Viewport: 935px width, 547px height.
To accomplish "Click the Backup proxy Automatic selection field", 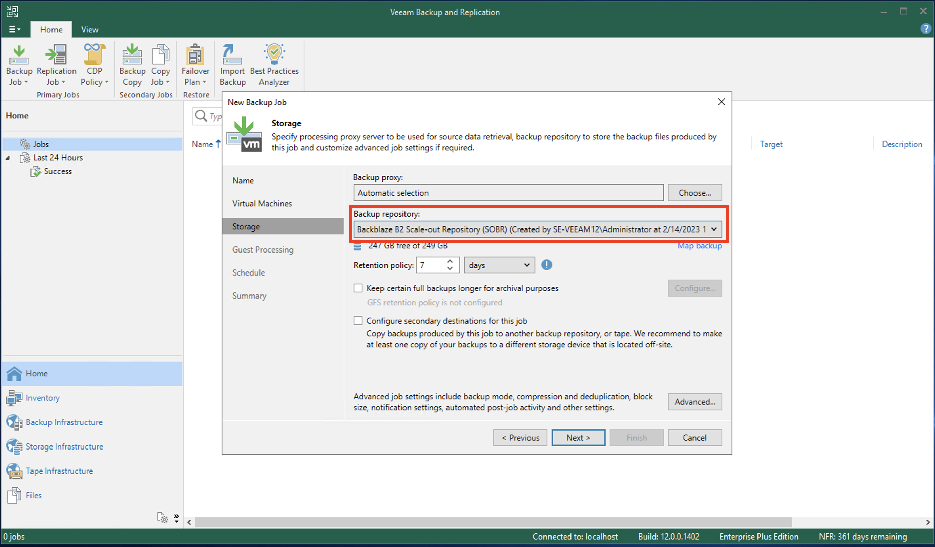I will coord(509,193).
